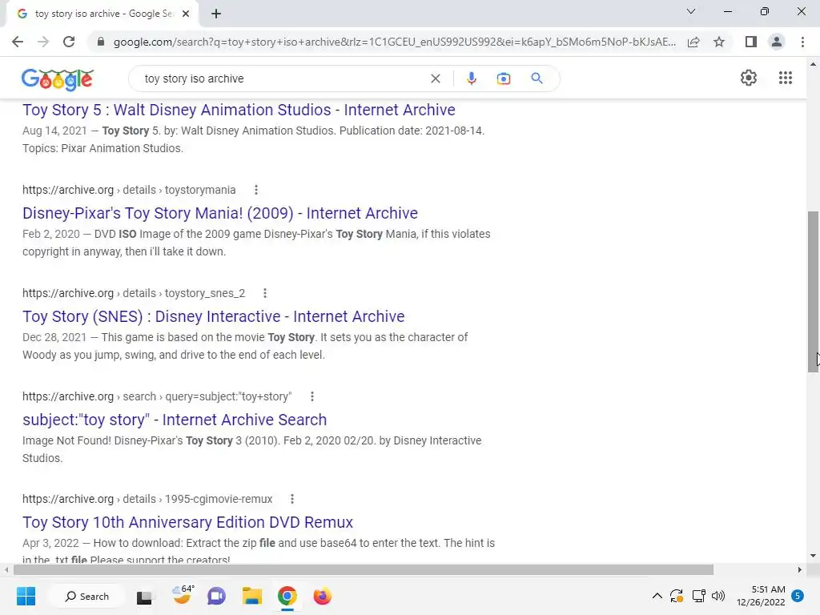Click the archive.org toystorymania URL breadcrumb
The width and height of the screenshot is (820, 615).
pos(129,190)
